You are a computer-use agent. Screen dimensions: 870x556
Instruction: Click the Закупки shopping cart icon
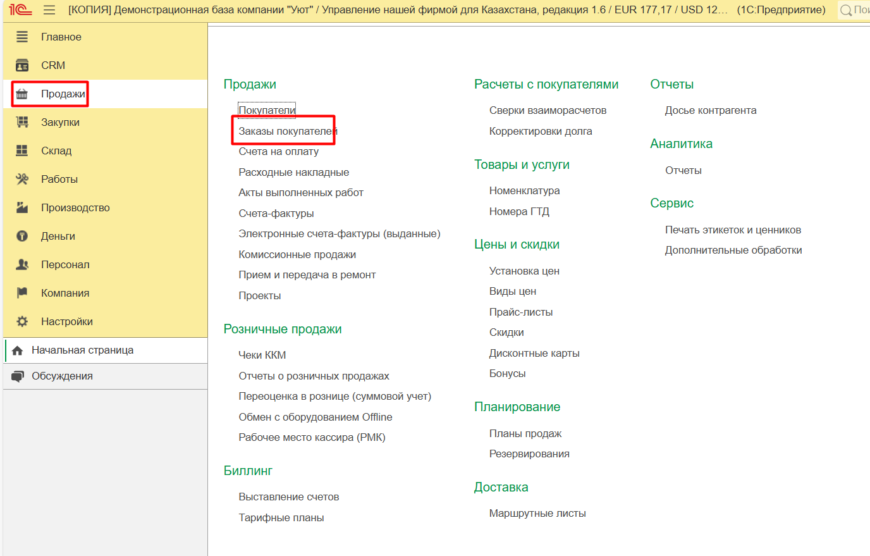coord(22,122)
